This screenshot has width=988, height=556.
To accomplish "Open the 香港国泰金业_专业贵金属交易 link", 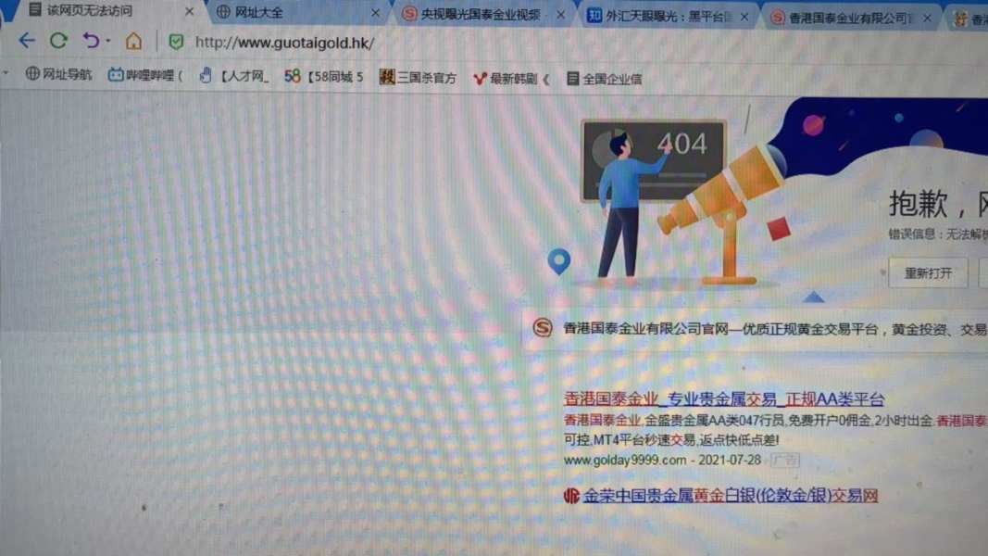I will (724, 399).
